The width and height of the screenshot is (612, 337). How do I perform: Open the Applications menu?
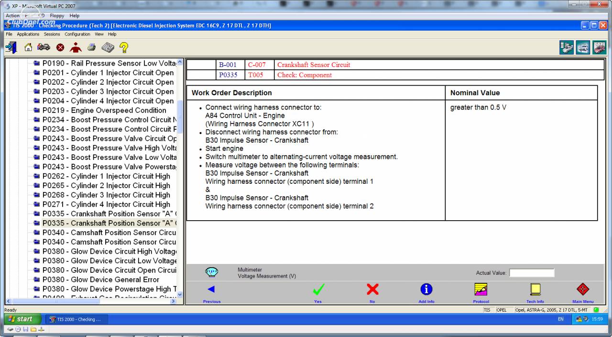[x=28, y=34]
